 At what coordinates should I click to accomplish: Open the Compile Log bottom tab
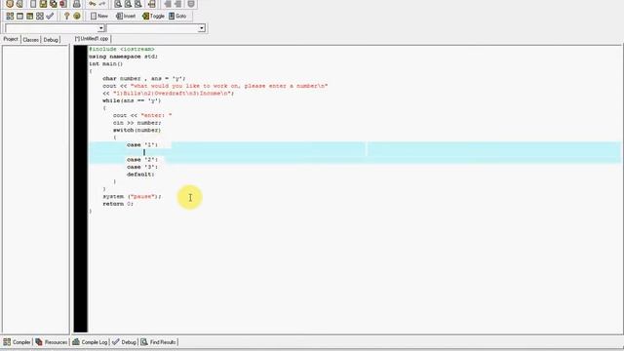[x=90, y=342]
